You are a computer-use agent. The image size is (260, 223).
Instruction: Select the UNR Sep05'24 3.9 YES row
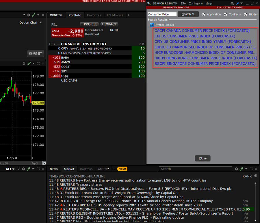97,53
